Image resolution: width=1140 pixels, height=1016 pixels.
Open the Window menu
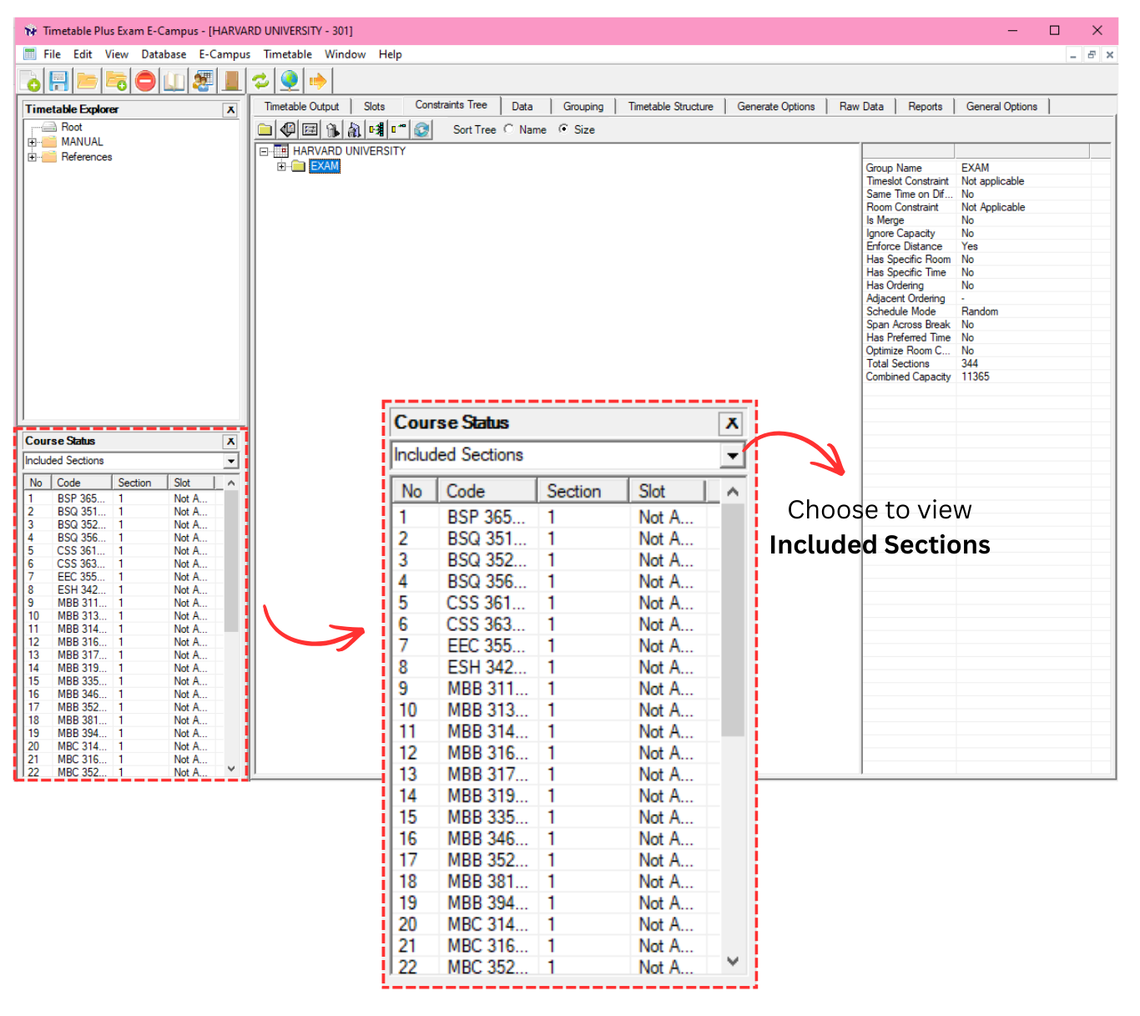click(345, 54)
